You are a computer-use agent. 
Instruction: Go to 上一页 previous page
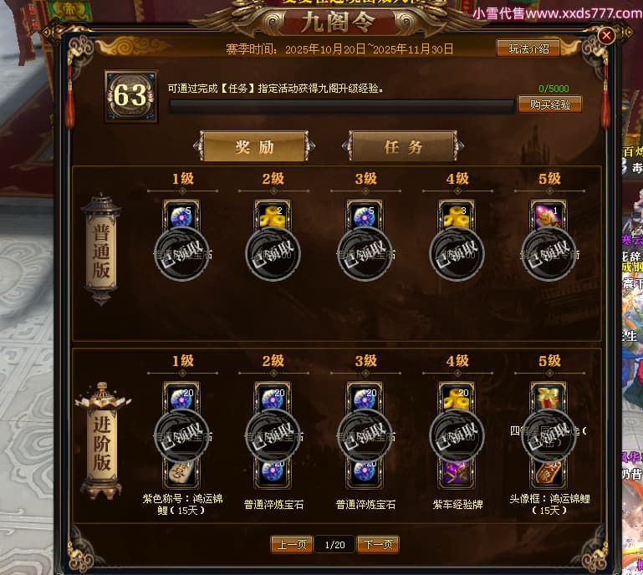click(x=292, y=544)
